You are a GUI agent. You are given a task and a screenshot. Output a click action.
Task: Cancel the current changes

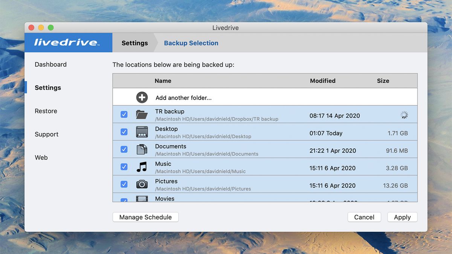364,217
